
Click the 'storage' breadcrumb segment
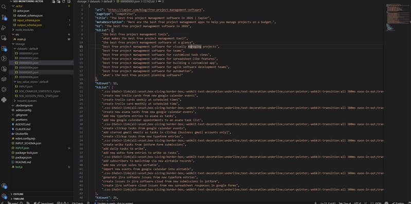pos(82,2)
